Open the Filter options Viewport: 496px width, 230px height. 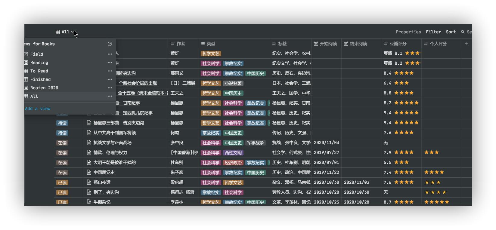[433, 32]
